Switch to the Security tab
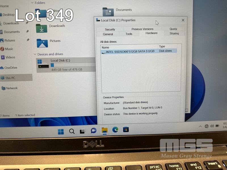 110,29
